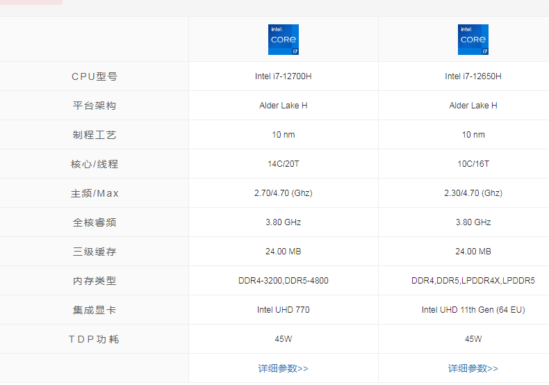Click the 平台架构 row label
The width and height of the screenshot is (549, 385).
tap(95, 106)
